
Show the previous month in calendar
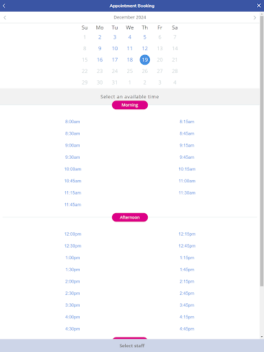[5, 17]
